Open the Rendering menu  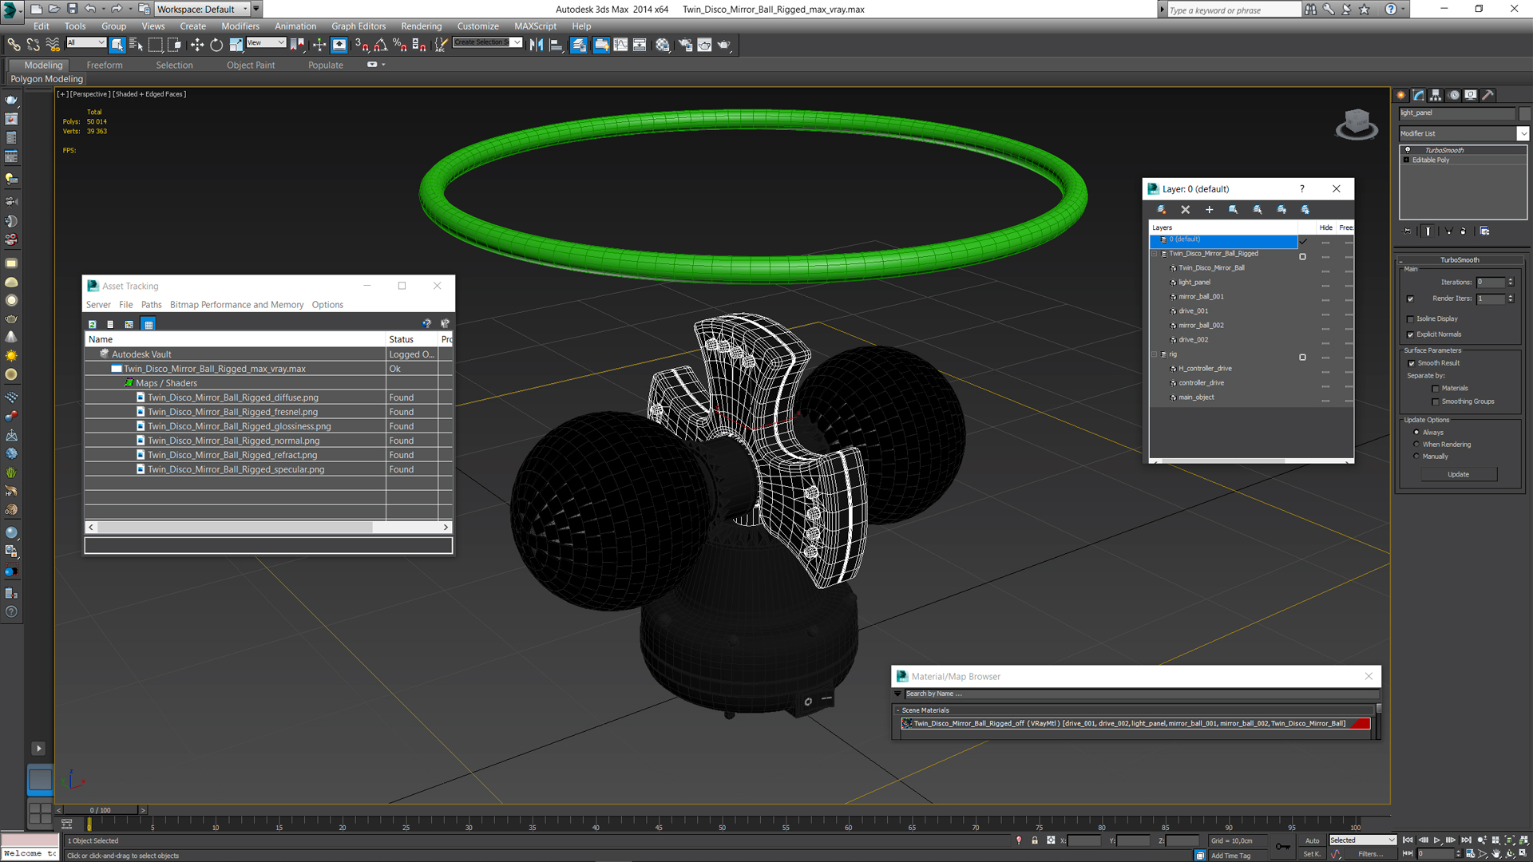[421, 26]
